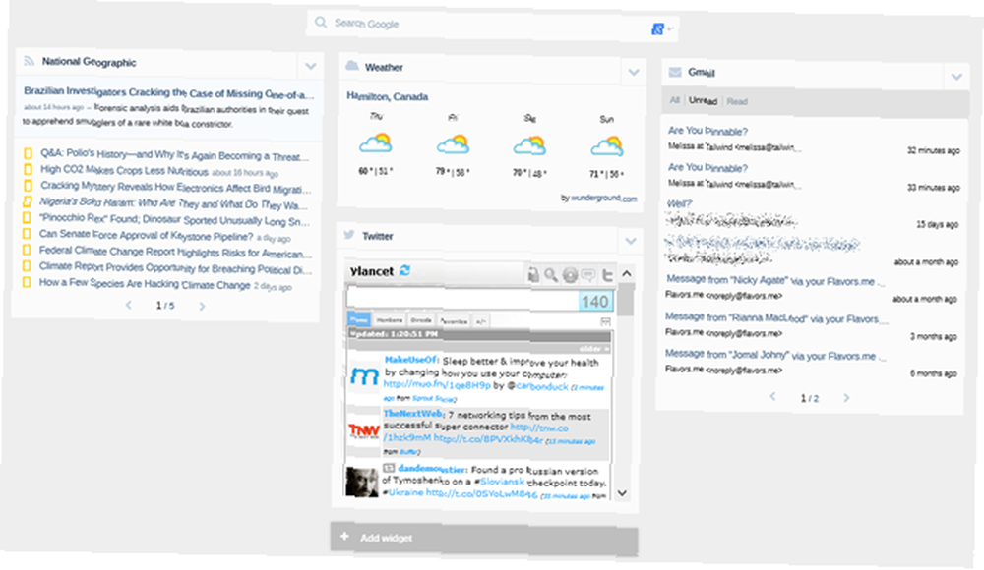Open message from "Rianna MacLeod" email
This screenshot has height=570, width=984.
click(777, 317)
